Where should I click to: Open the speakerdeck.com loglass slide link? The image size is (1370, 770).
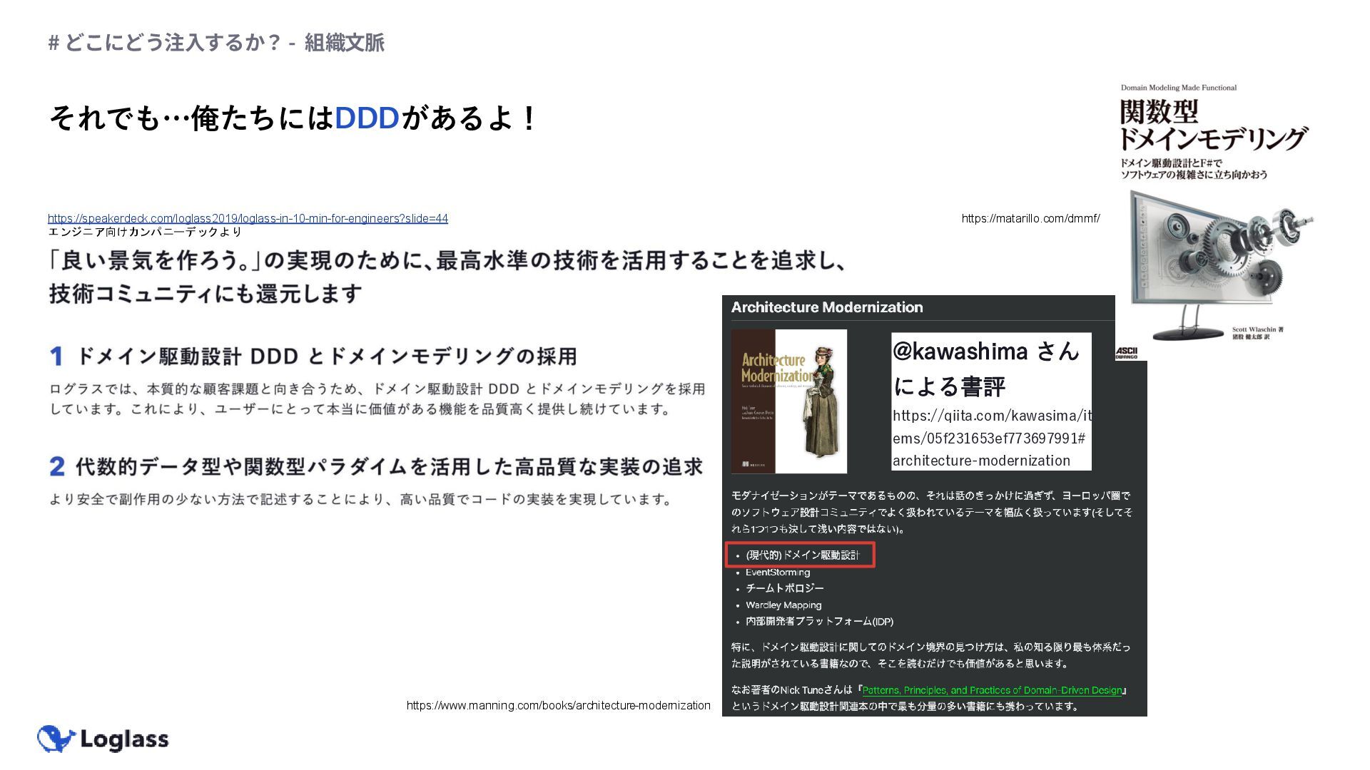pyautogui.click(x=248, y=218)
